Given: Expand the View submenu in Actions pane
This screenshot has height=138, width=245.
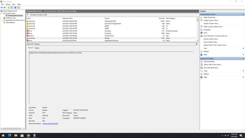Looking at the screenshot, I should [x=243, y=48].
